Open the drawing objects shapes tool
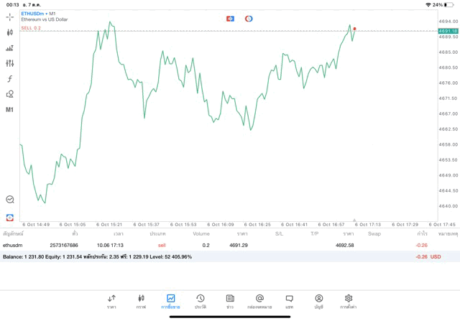This screenshot has width=460, height=321. click(10, 94)
